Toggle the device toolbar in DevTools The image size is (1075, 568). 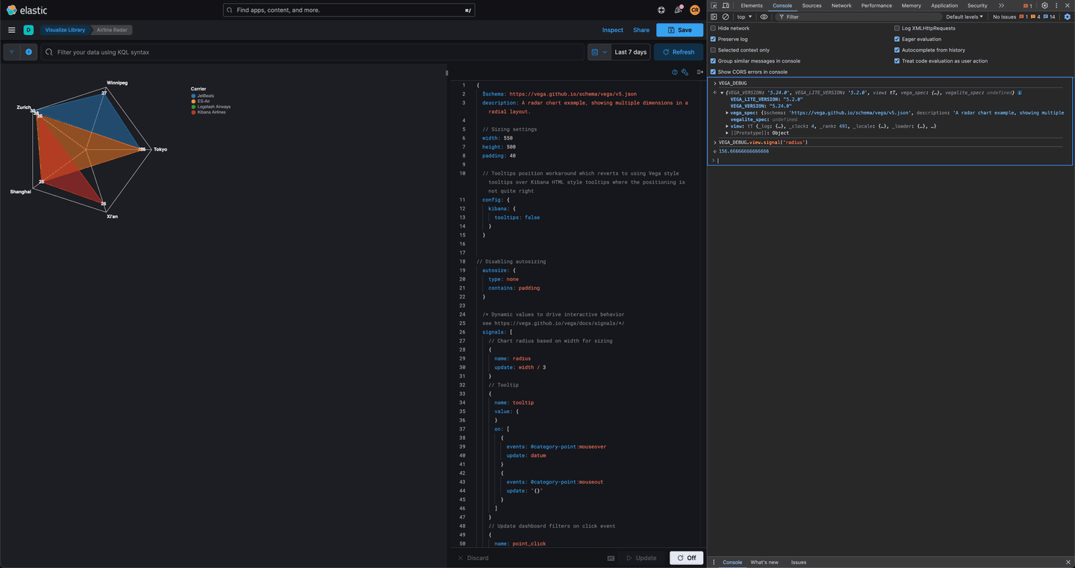(726, 5)
